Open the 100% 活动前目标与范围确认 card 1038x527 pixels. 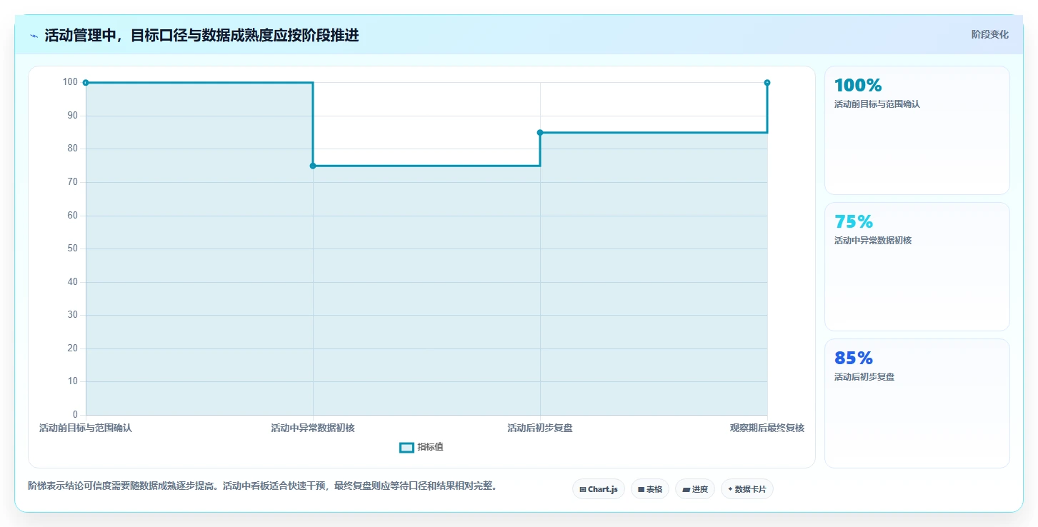(x=917, y=130)
